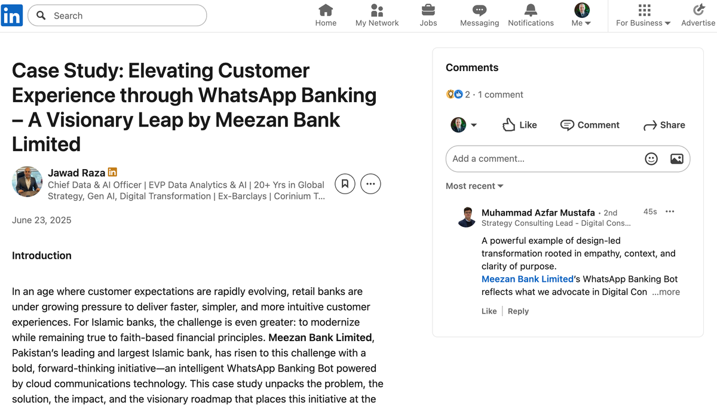This screenshot has height=408, width=717.
Task: Open the post's three-dot options menu
Action: [x=370, y=183]
